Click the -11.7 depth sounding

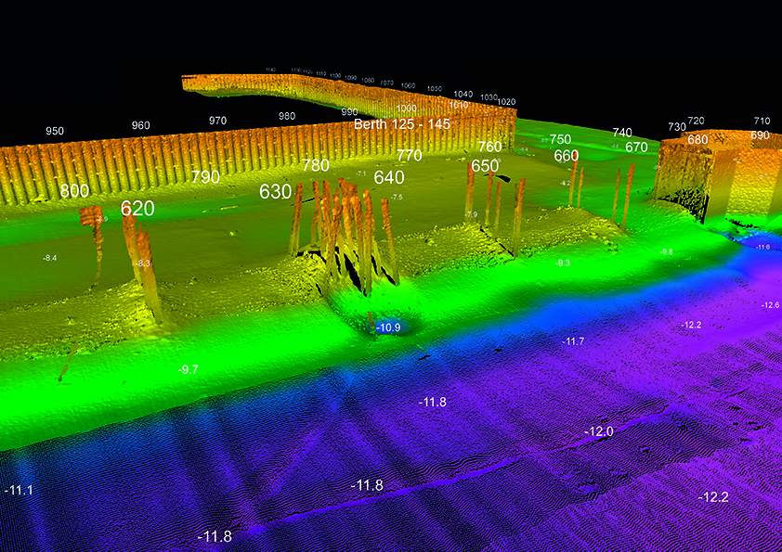coord(573,342)
